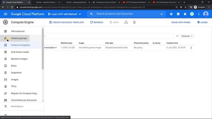Viewport: 212px width, 119px height.
Task: Open TPUs page
Action: (14, 86)
